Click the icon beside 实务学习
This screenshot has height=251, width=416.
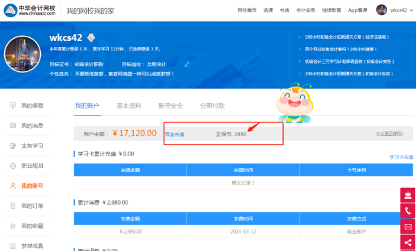coord(12,146)
